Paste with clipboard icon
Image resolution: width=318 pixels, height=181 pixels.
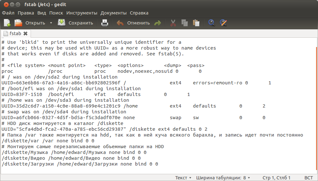point(196,23)
